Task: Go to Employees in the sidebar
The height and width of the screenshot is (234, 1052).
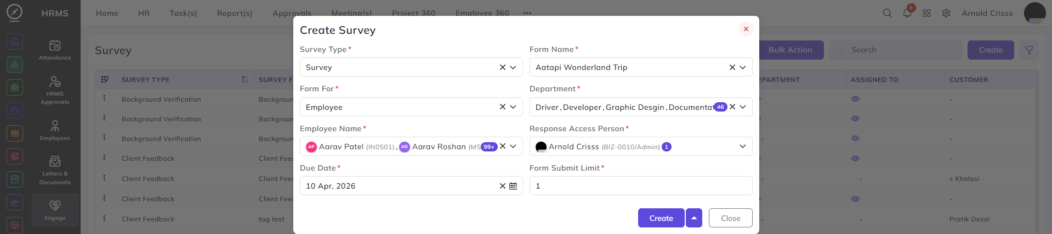Action: [x=55, y=131]
